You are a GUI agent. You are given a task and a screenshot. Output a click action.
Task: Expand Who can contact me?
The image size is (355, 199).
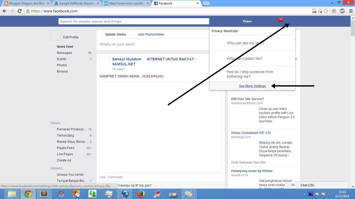tap(252, 59)
